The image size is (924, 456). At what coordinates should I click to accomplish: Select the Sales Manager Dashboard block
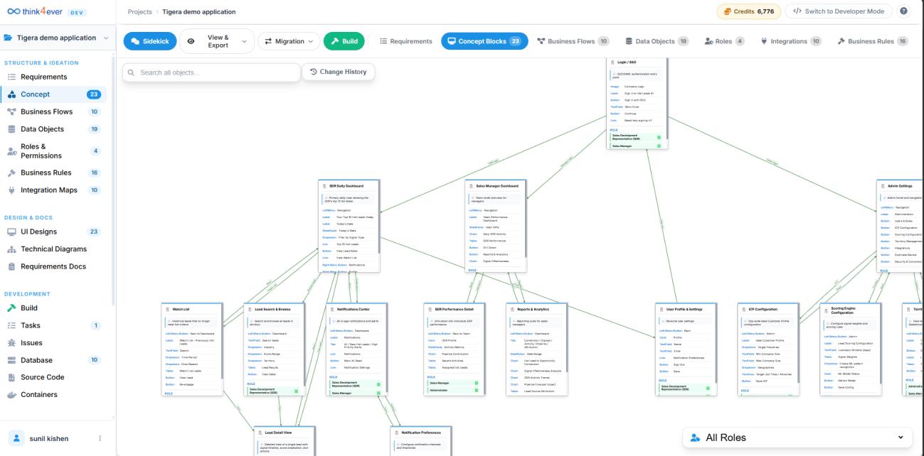[x=496, y=226]
